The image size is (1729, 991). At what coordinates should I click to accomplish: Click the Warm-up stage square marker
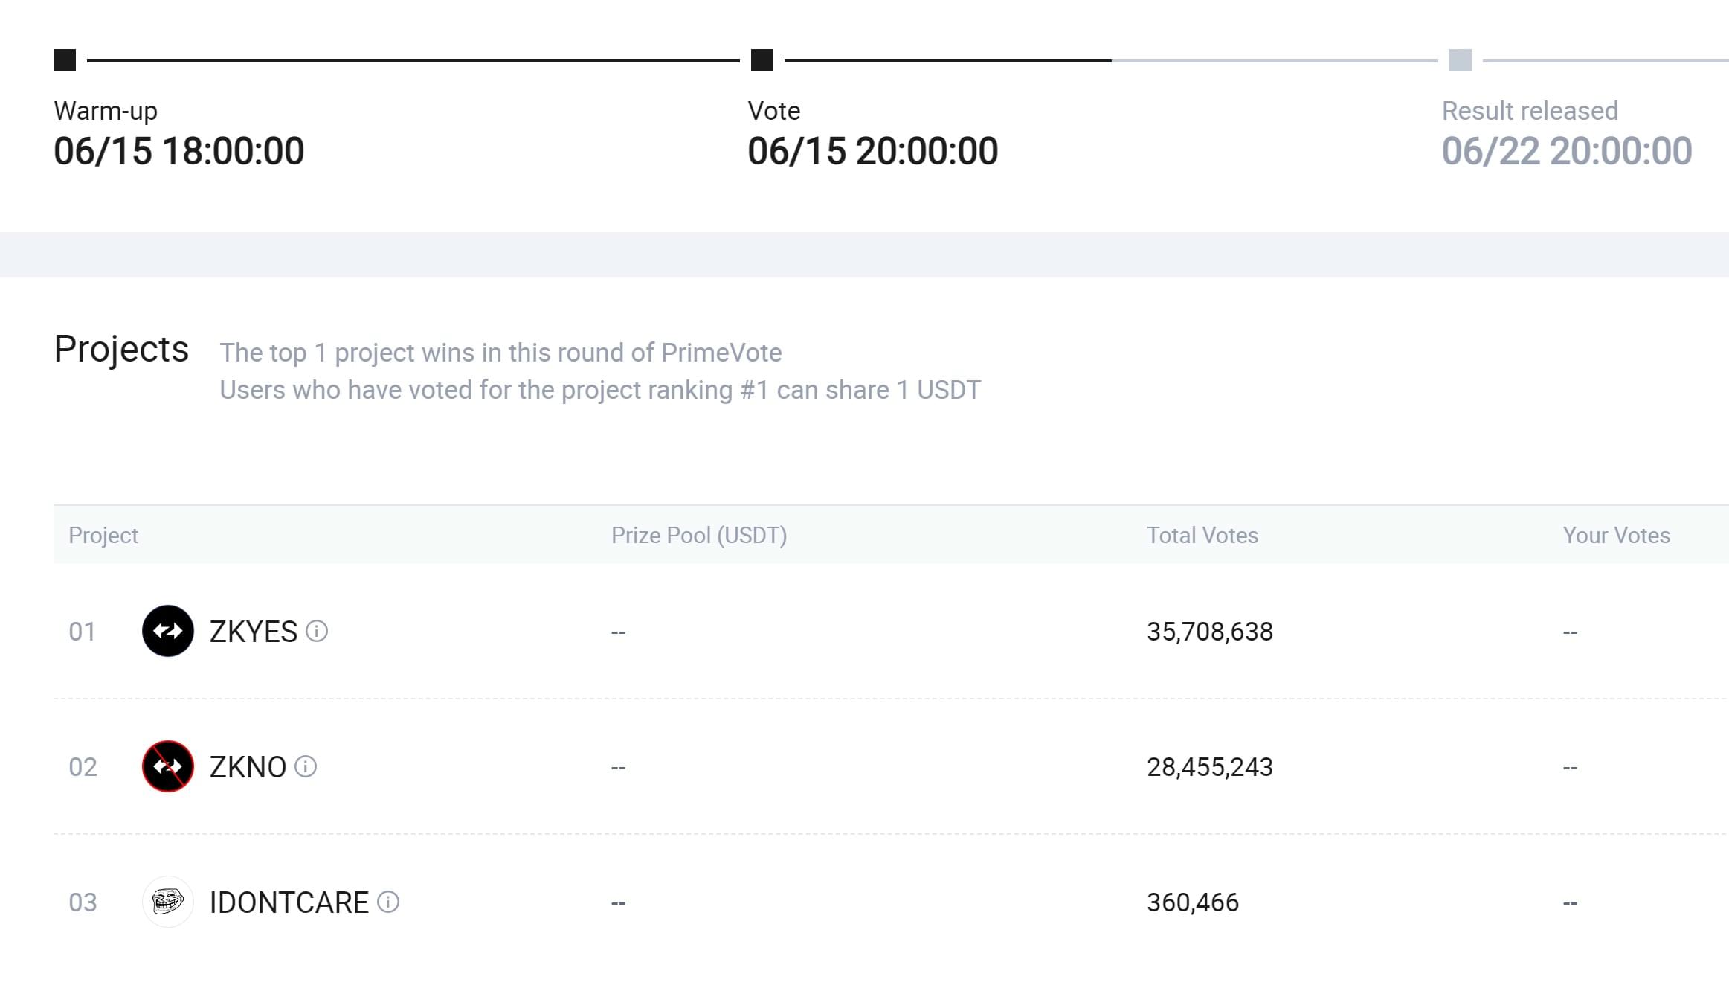65,60
